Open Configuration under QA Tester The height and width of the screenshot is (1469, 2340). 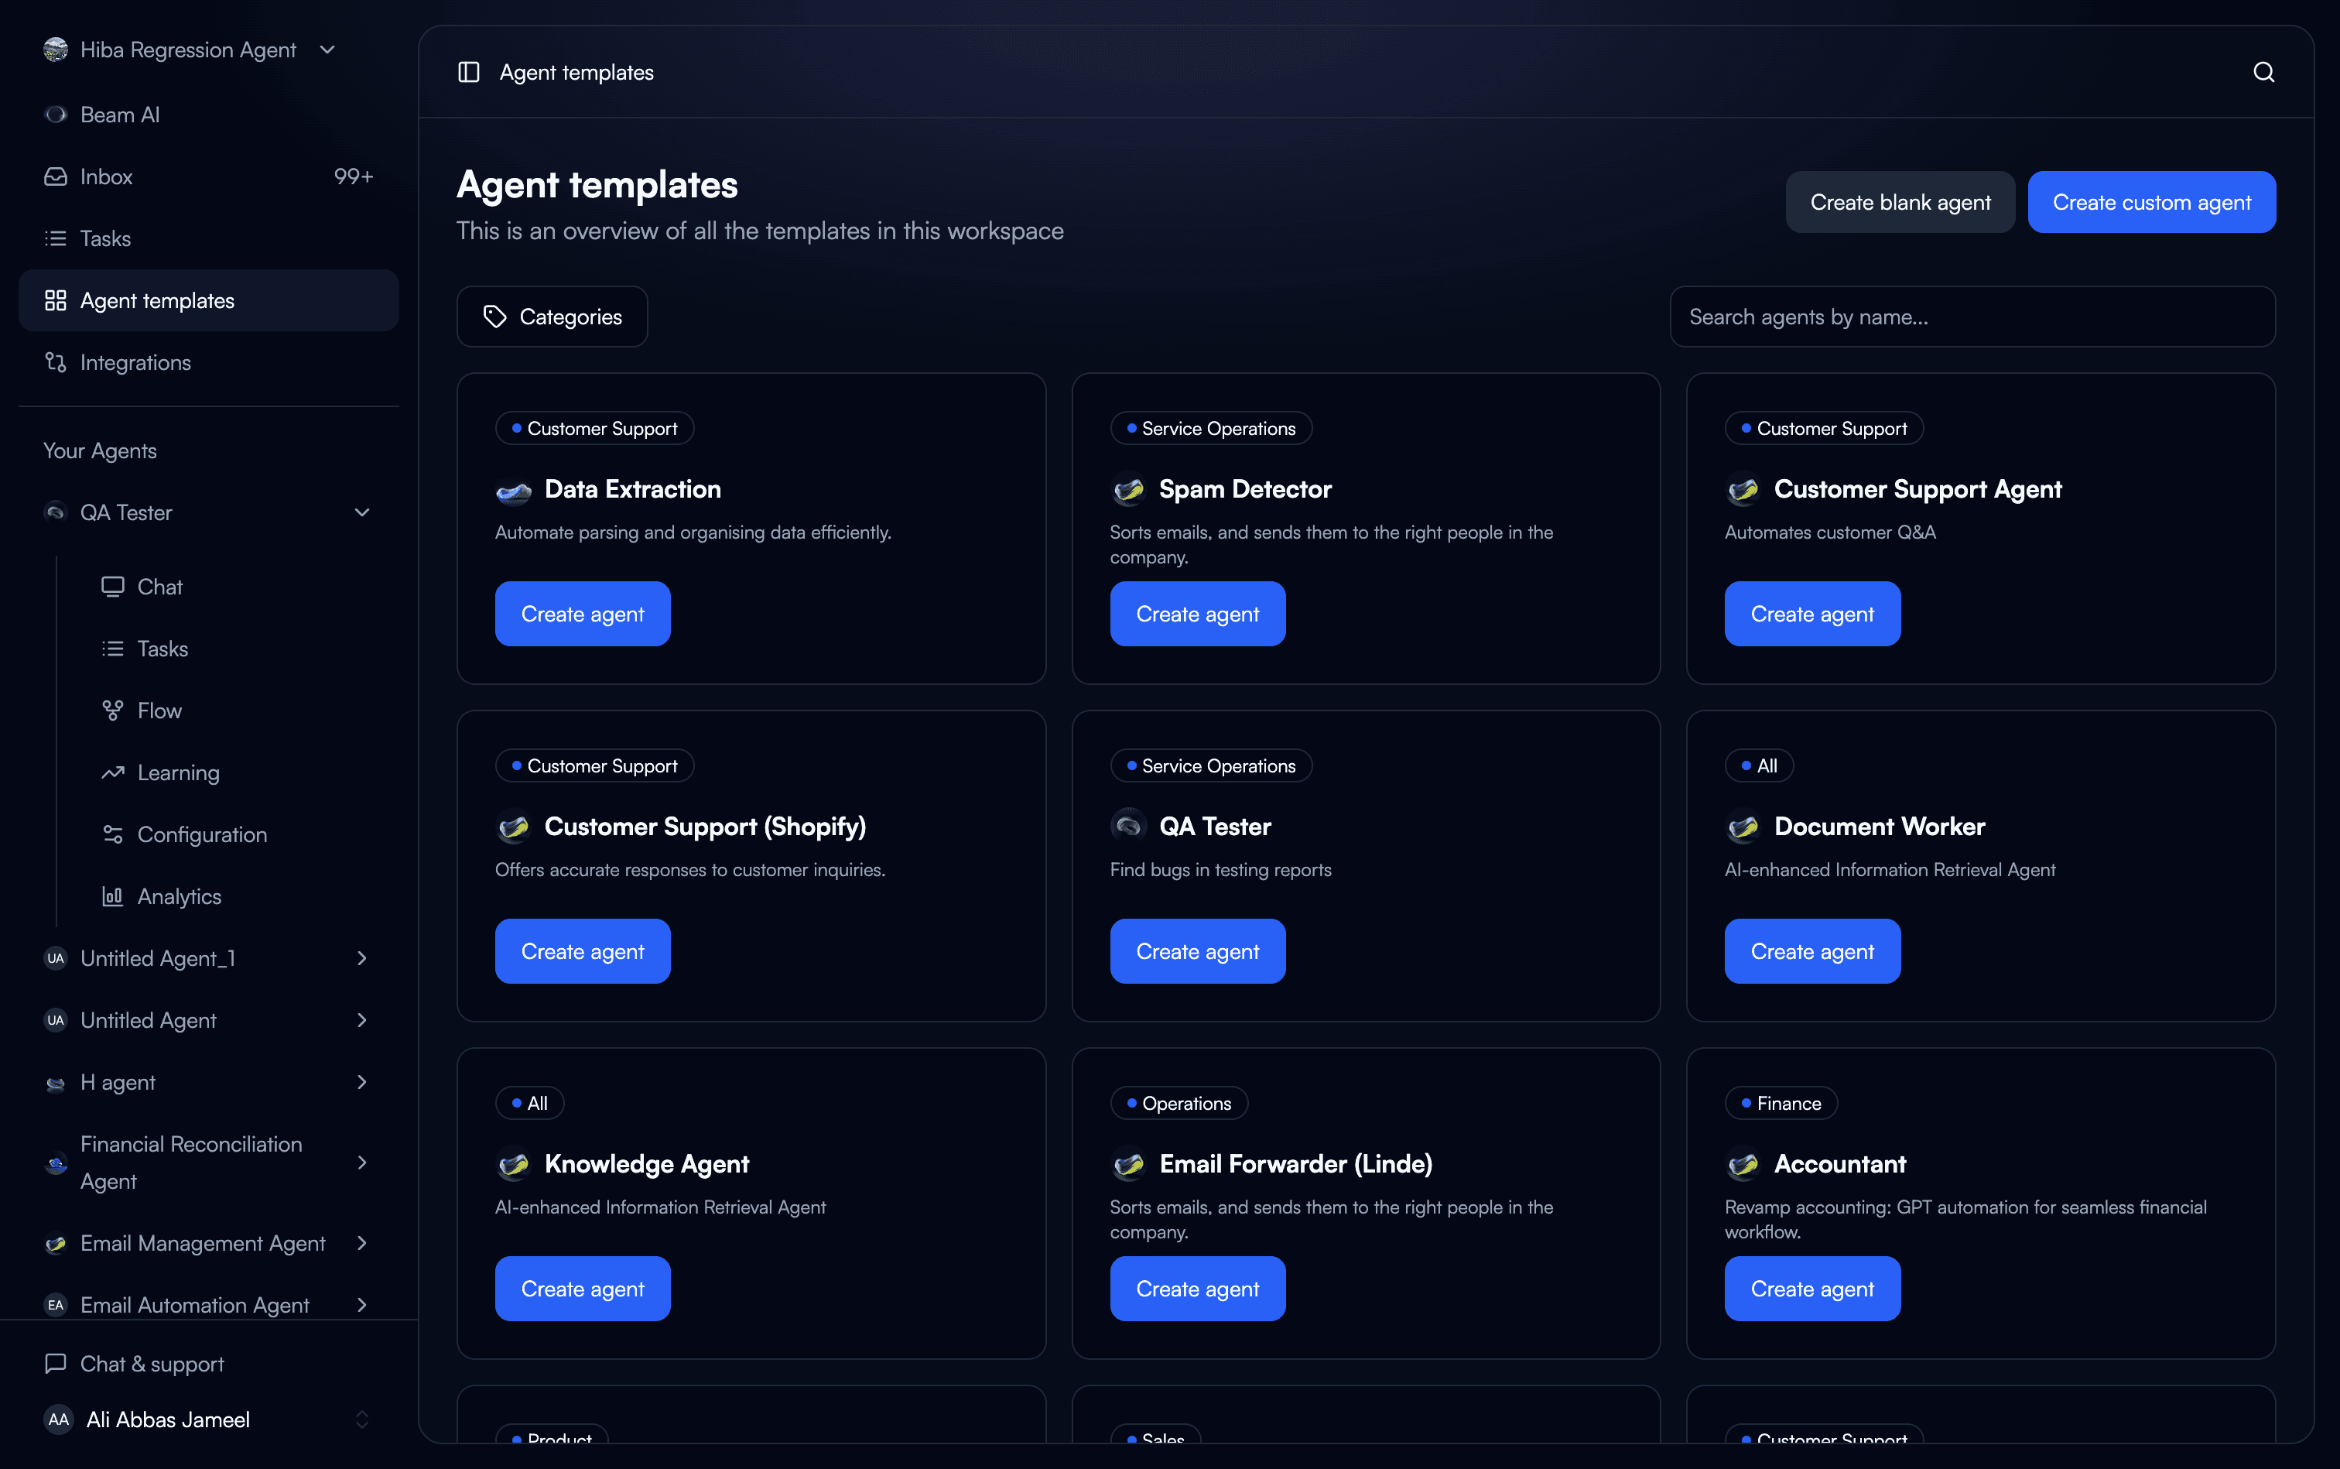click(201, 834)
